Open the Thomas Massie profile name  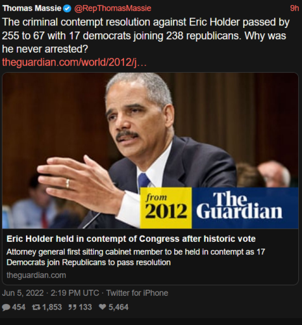pos(32,8)
